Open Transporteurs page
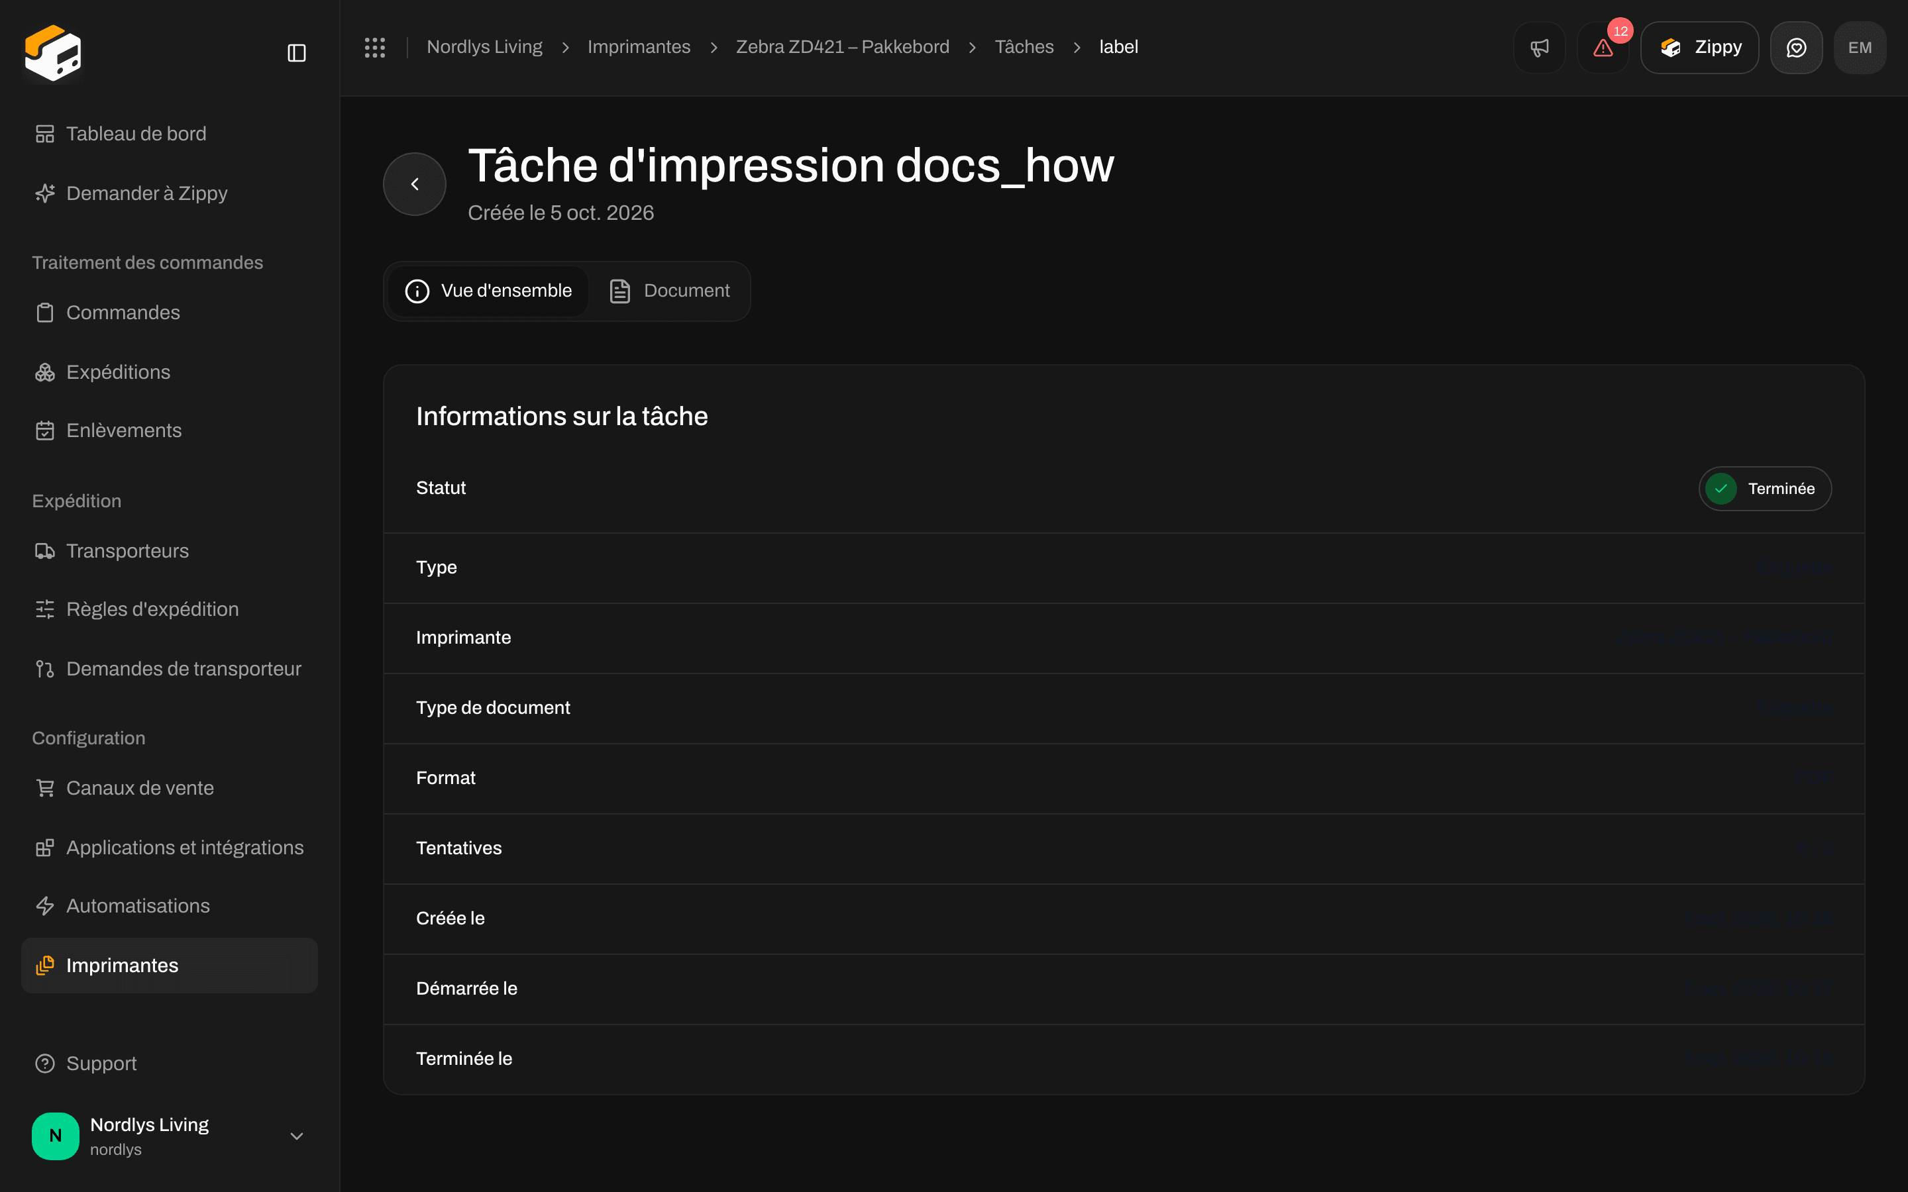The height and width of the screenshot is (1192, 1908). [170, 551]
